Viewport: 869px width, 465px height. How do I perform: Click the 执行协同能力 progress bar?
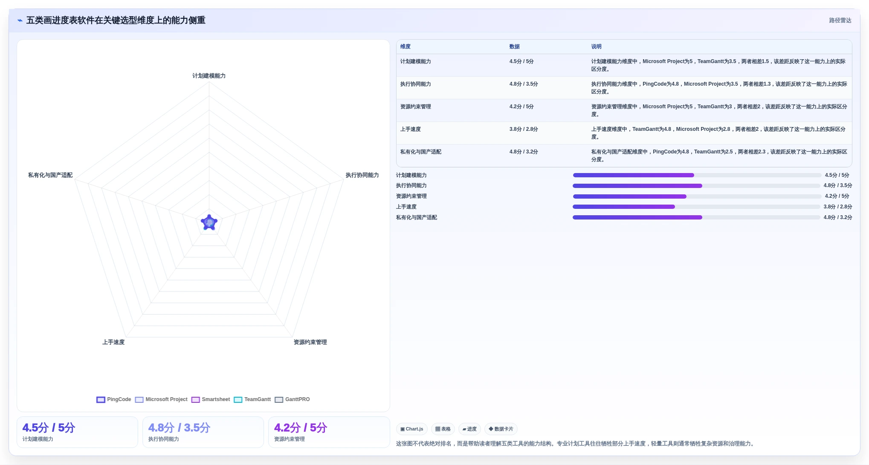point(696,186)
